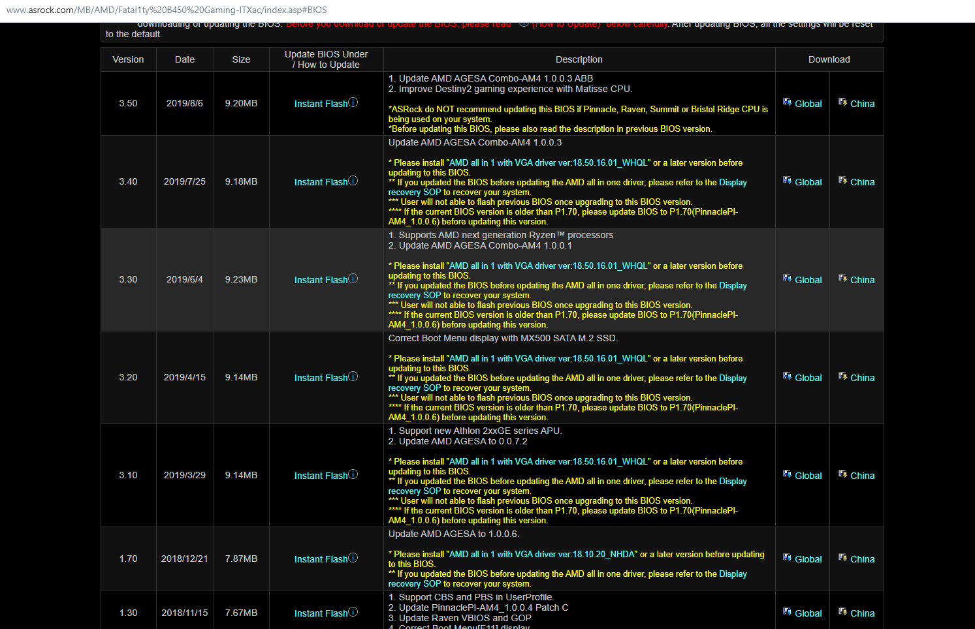This screenshot has height=629, width=975.
Task: Click the "Size" column header
Action: [x=241, y=59]
